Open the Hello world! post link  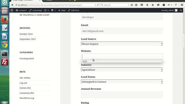pos(43,15)
